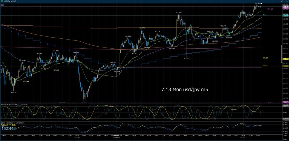Select the Close level label
This screenshot has height=141, width=289.
point(265,65)
